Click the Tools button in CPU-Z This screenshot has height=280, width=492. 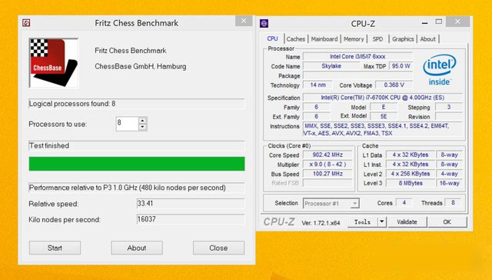[x=363, y=222]
